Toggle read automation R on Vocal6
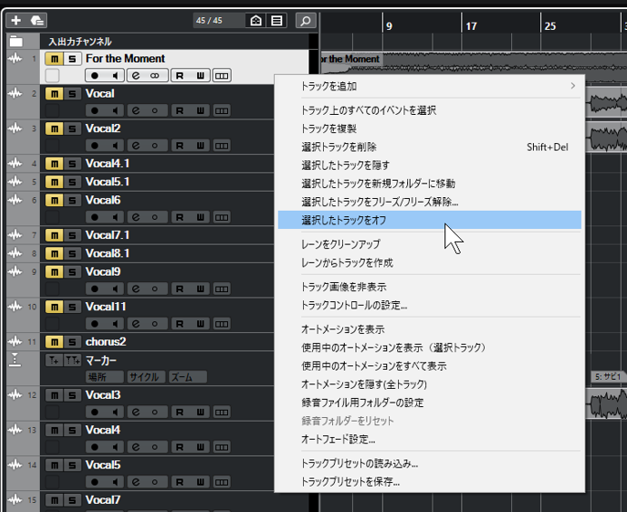This screenshot has height=512, width=627. click(179, 217)
